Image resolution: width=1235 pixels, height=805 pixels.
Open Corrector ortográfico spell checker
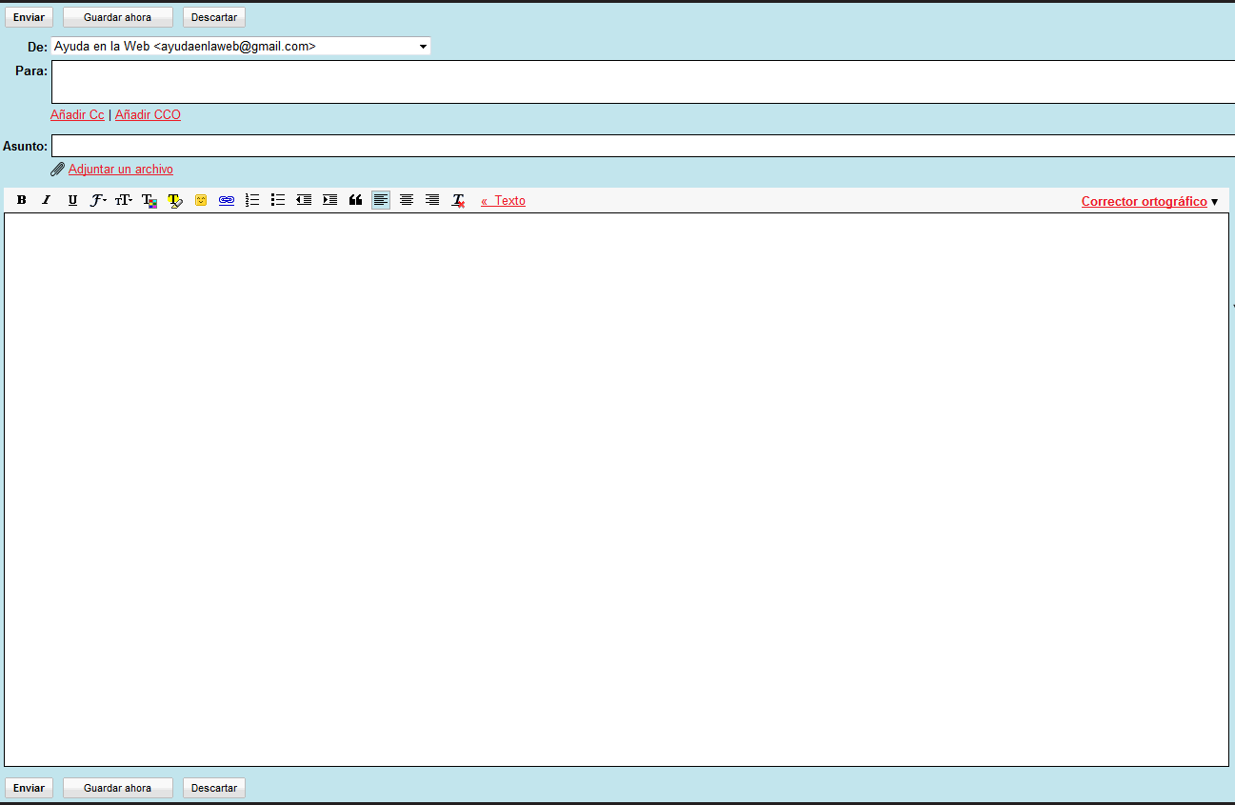coord(1144,202)
